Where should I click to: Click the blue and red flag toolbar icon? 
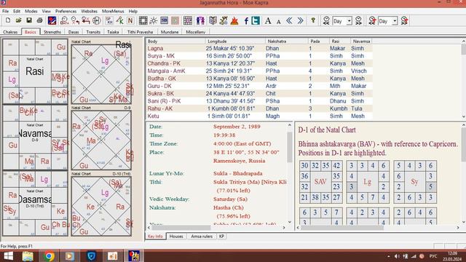(x=52, y=20)
